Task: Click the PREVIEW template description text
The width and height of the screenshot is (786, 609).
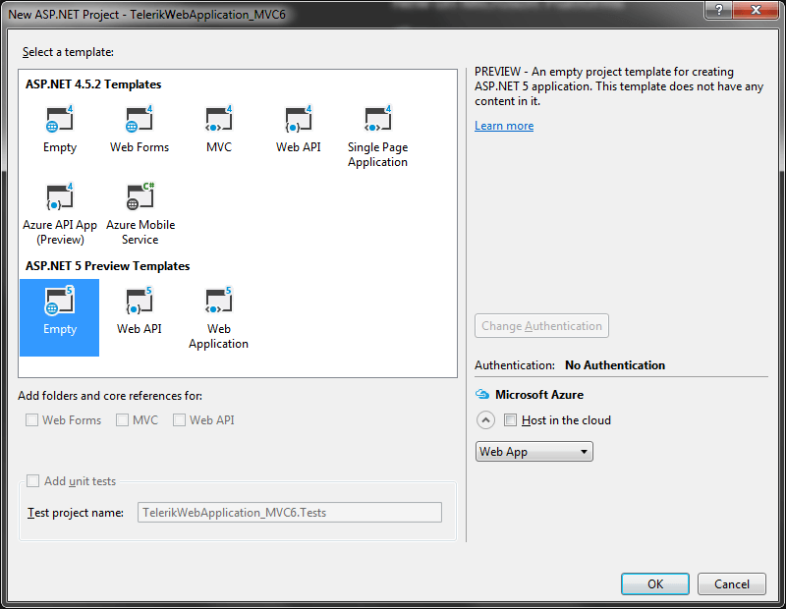Action: point(619,86)
